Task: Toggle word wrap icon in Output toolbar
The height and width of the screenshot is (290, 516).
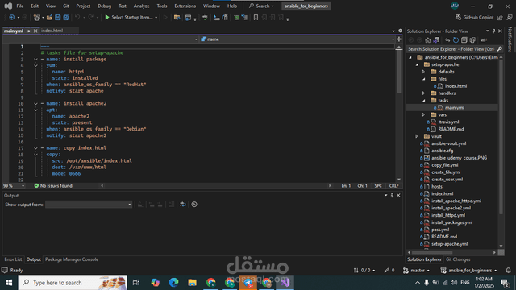Action: [183, 205]
